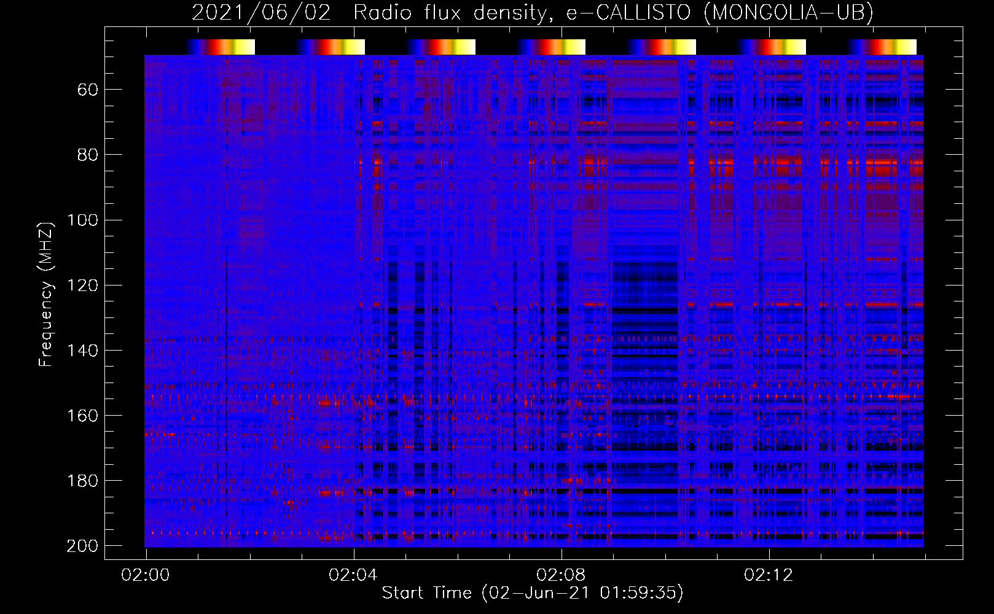
Task: Choose the 160 frequency tick label
Action: click(x=82, y=416)
